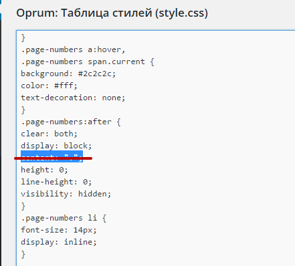Viewport: 295px width, 266px height.
Task: Click the 'visibility: hidden;' line
Action: 66,194
